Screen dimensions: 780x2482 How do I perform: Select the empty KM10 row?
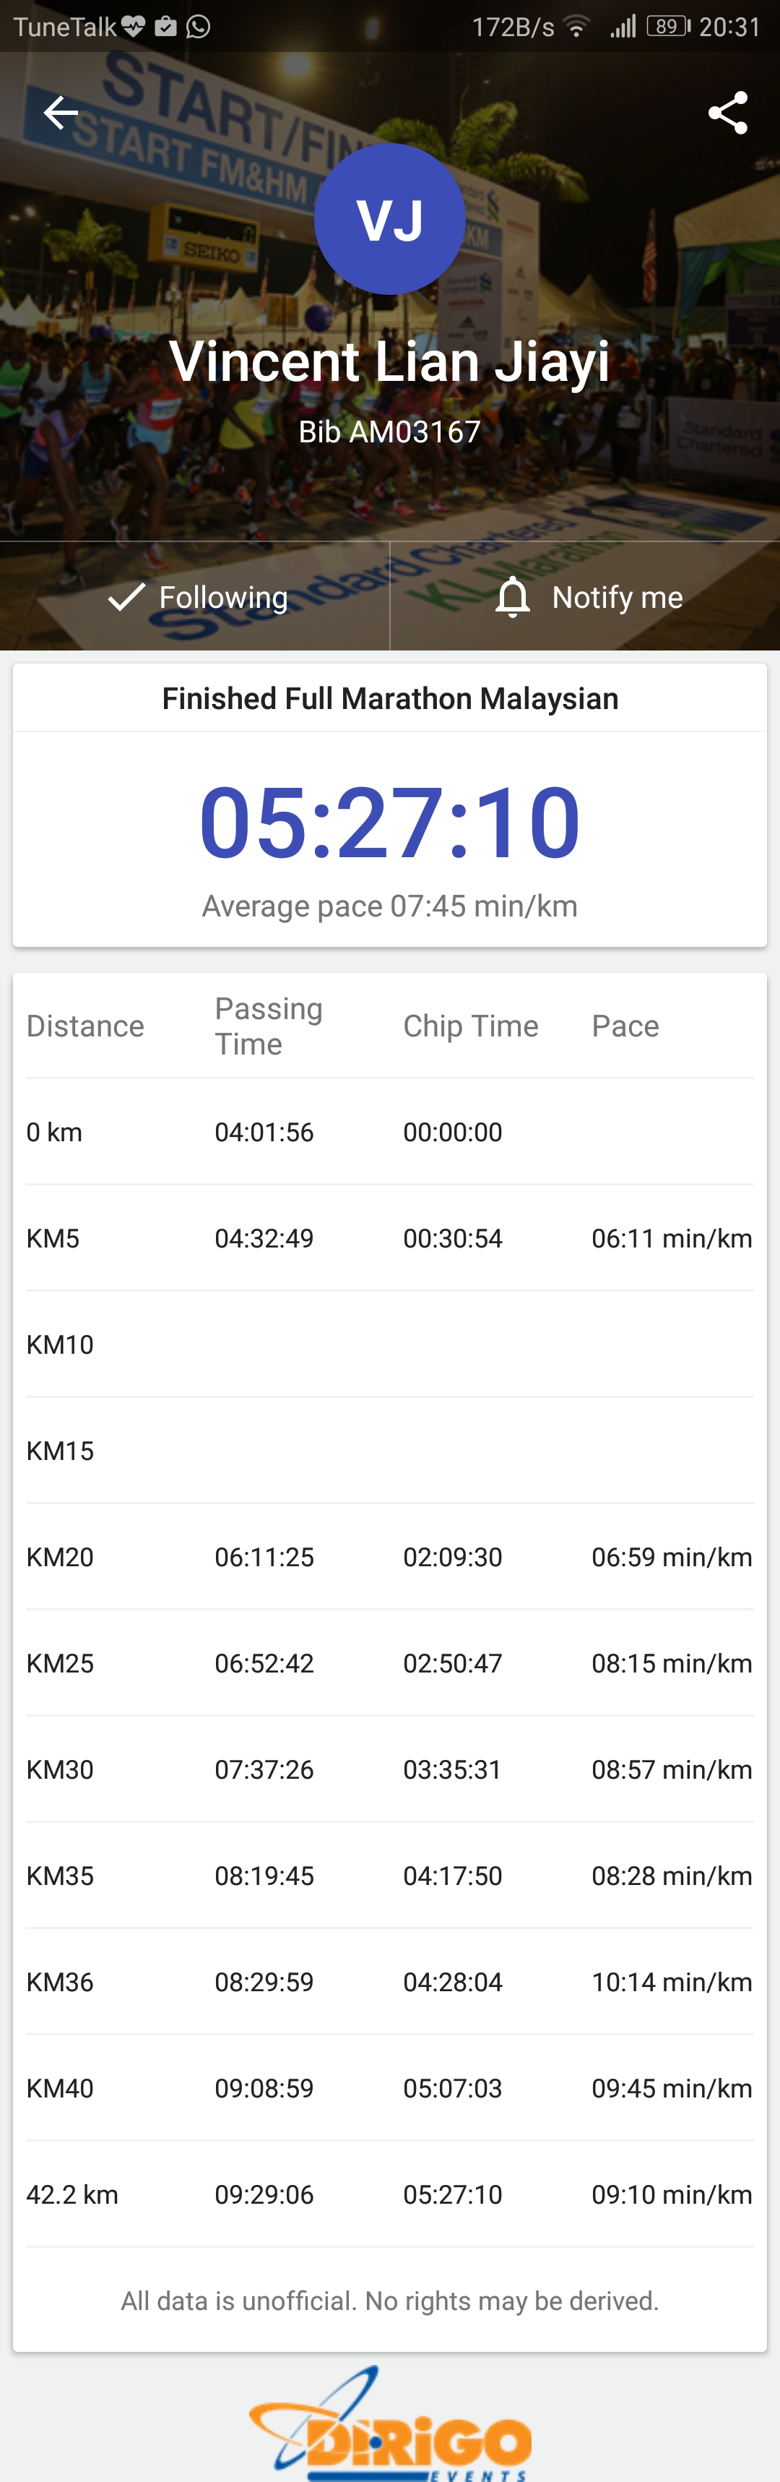click(x=390, y=1344)
